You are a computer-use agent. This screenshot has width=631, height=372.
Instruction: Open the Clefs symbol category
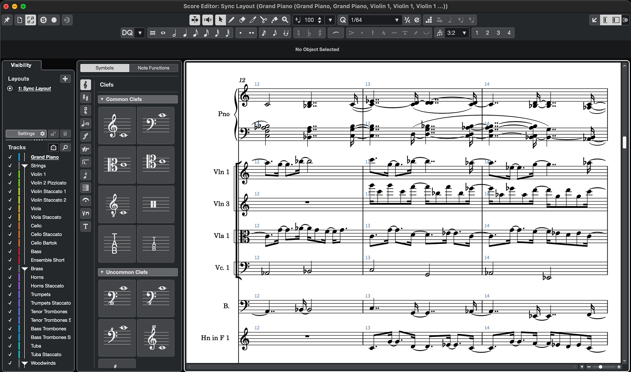tap(85, 85)
